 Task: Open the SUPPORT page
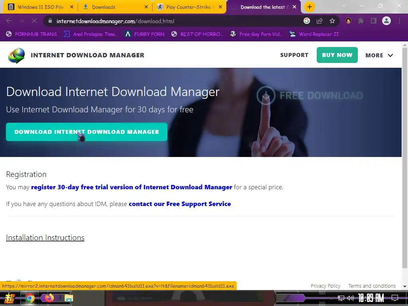(x=294, y=55)
